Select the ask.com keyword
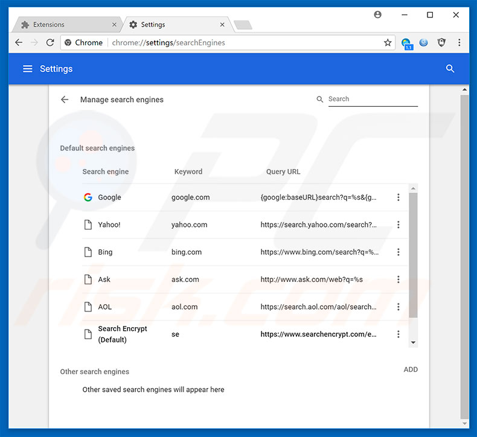This screenshot has width=477, height=437. (x=185, y=279)
